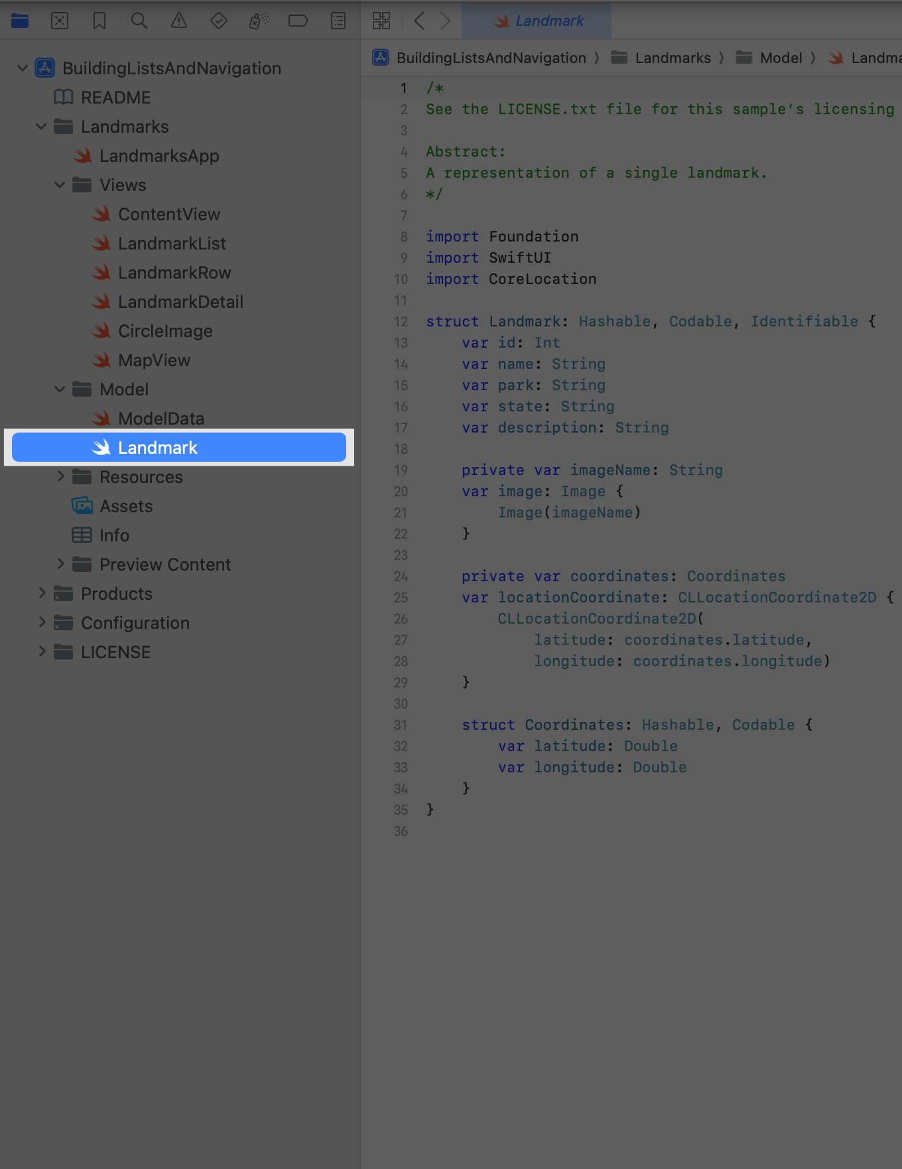Collapse the Model folder
The image size is (902, 1169).
60,389
